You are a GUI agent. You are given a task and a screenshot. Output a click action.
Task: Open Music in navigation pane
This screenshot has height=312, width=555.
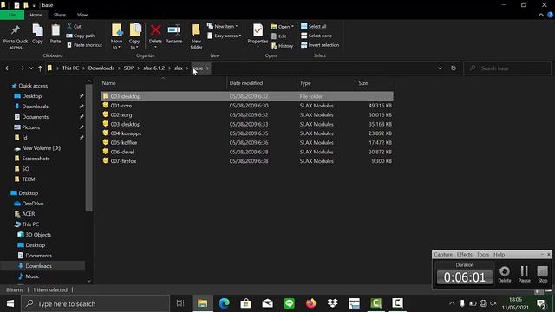point(32,276)
